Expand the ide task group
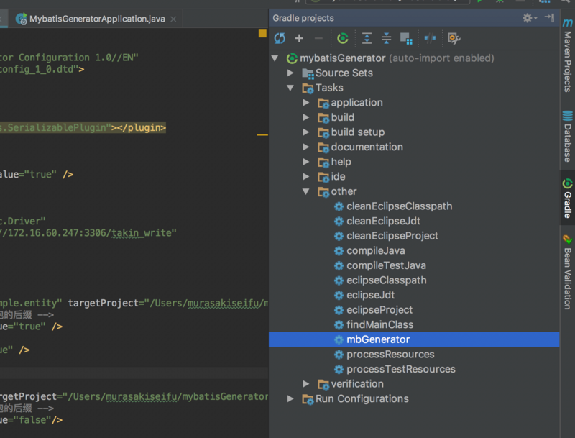575x438 pixels. click(306, 176)
